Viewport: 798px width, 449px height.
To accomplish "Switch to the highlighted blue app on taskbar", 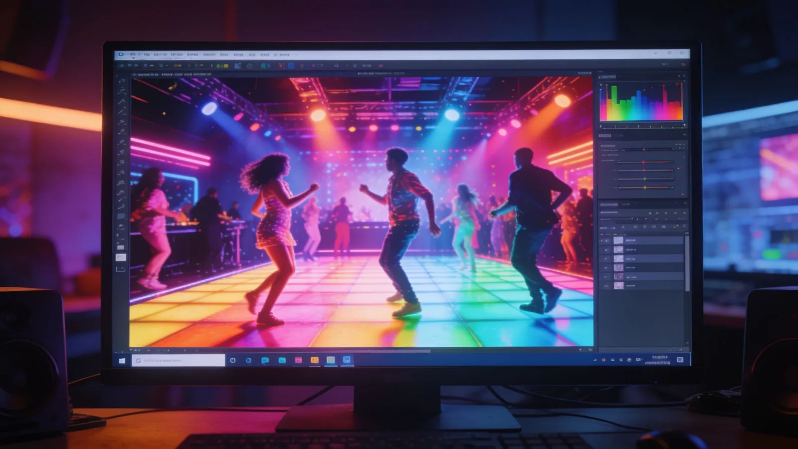I will 347,360.
